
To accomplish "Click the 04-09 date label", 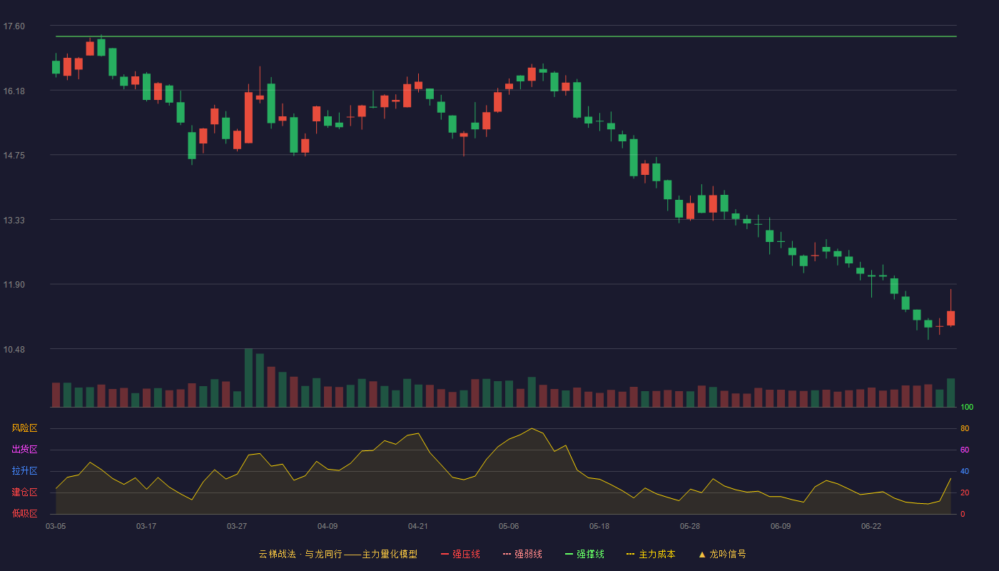I will pyautogui.click(x=328, y=526).
